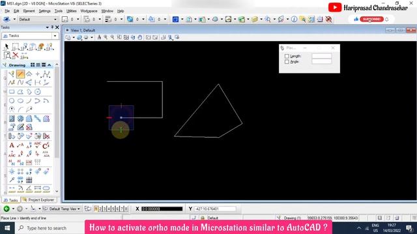Switch Drawing task to icon layout
The width and height of the screenshot is (417, 234).
pos(33,65)
